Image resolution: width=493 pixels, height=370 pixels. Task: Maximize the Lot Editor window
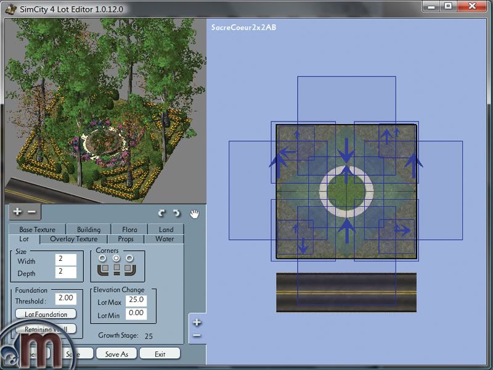449,6
